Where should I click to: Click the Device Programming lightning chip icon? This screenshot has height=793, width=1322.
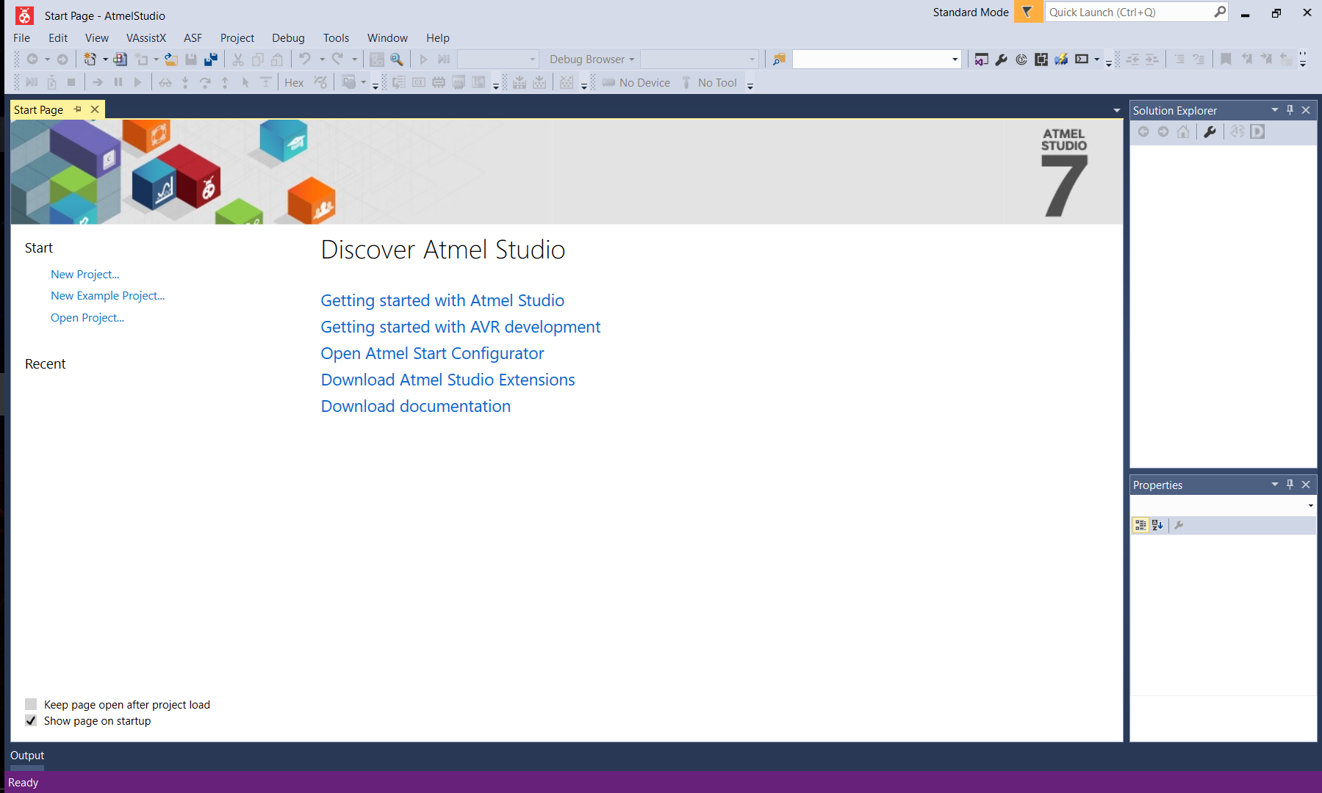(1061, 59)
